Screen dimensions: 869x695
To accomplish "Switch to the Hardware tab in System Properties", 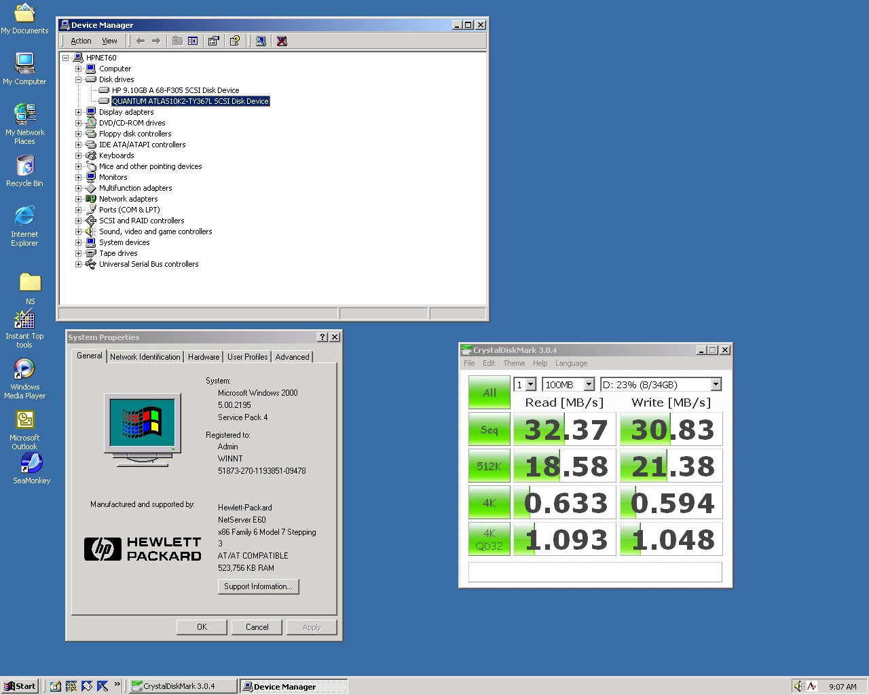I will coord(204,357).
